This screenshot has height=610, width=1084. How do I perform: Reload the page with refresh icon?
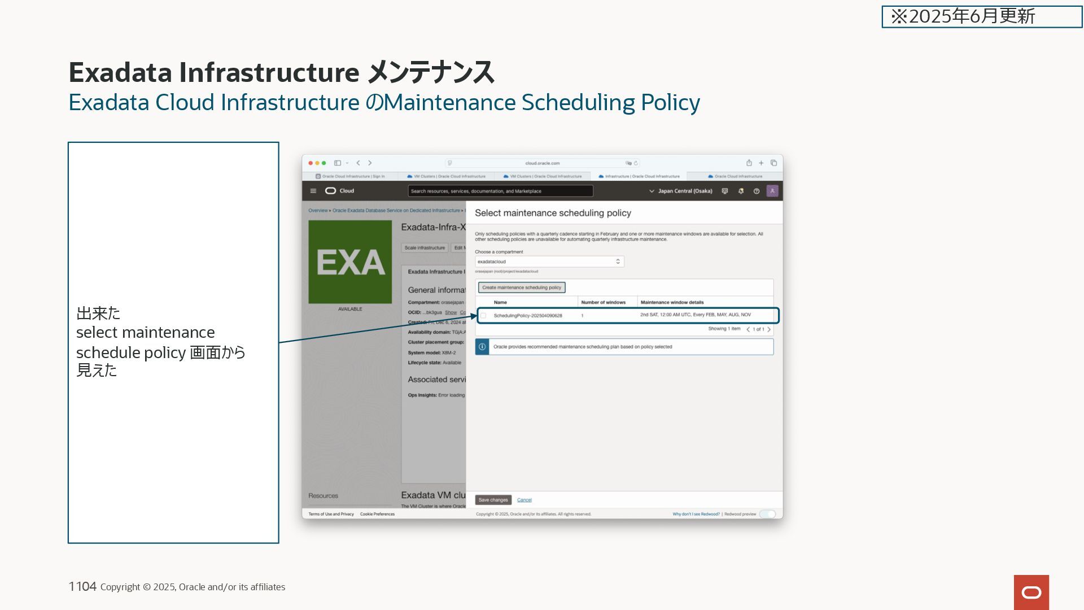click(x=636, y=163)
